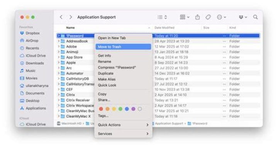Choose Copy from context menu
Viewport: 278px width, 147px height.
tap(123, 94)
